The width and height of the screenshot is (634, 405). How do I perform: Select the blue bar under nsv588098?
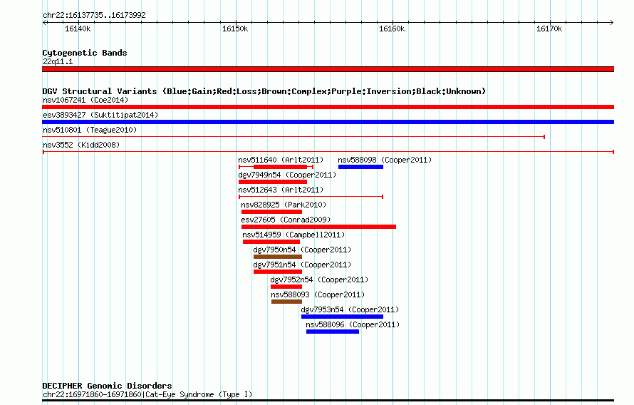point(360,167)
